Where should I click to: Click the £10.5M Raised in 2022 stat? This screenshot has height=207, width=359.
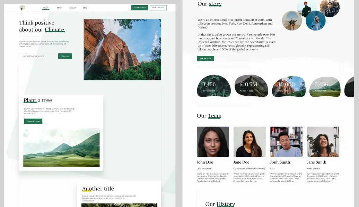(251, 86)
